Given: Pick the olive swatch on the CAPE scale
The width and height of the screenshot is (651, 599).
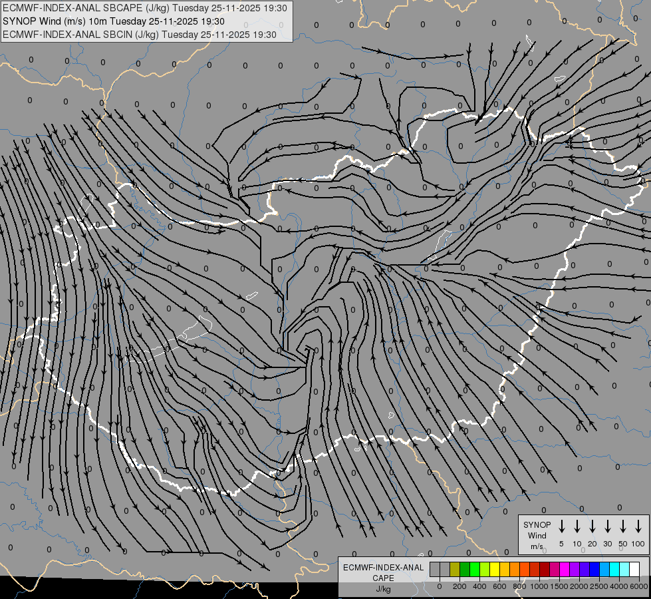Looking at the screenshot, I should pyautogui.click(x=455, y=569).
